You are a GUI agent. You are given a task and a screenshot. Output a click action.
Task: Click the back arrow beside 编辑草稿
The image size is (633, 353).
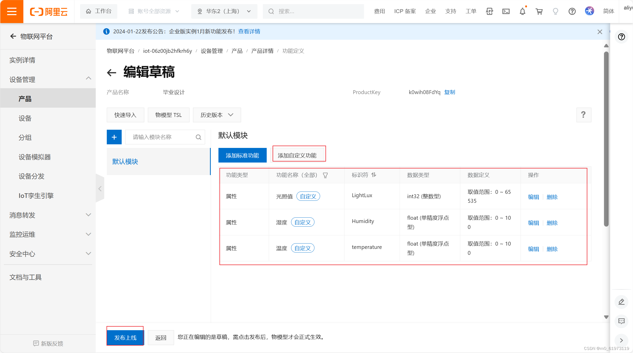(x=112, y=73)
